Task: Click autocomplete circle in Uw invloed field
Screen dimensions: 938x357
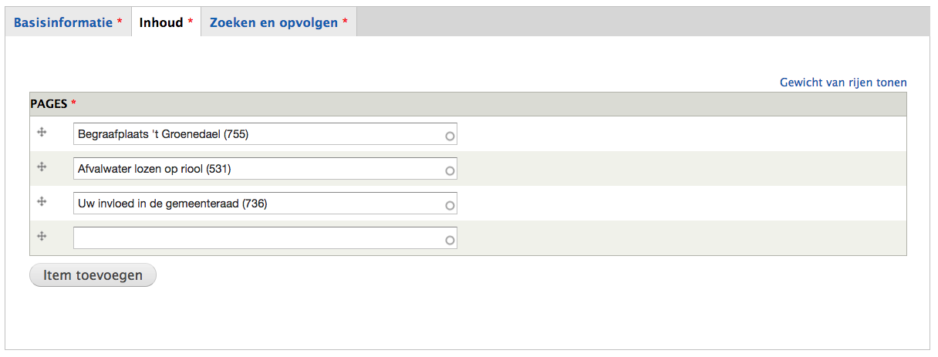Action: click(450, 206)
